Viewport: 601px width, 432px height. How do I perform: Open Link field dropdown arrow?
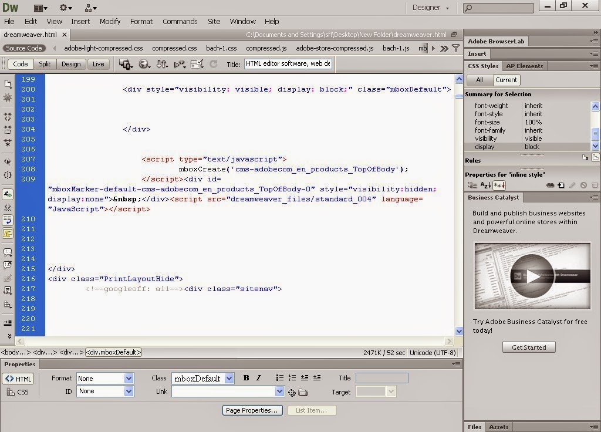coord(279,392)
